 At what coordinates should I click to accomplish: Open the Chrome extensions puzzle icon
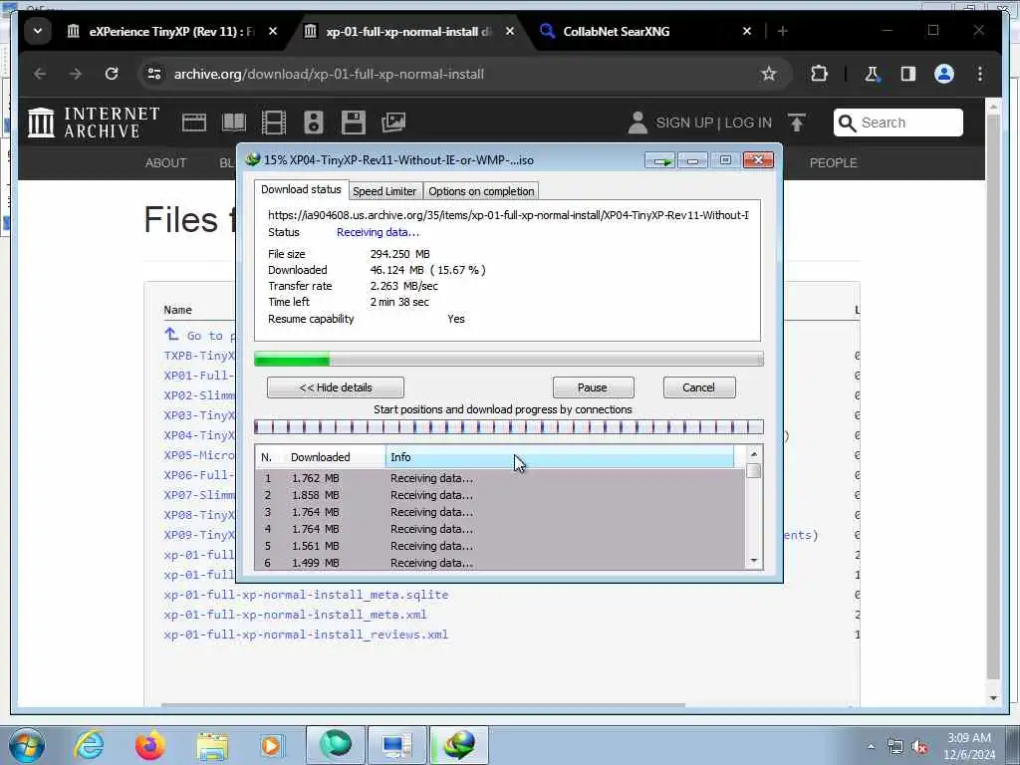pos(819,74)
